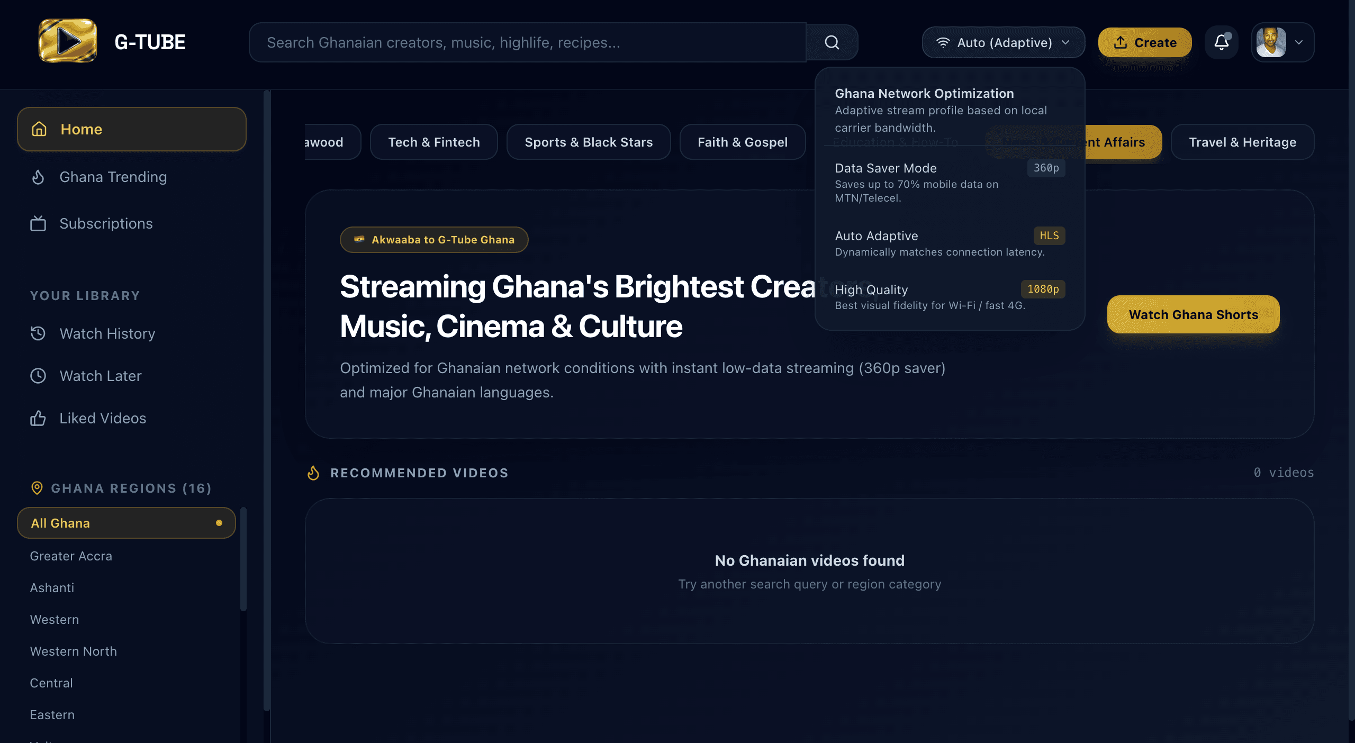Click the Watch Later clock icon
The width and height of the screenshot is (1355, 743).
pyautogui.click(x=38, y=376)
